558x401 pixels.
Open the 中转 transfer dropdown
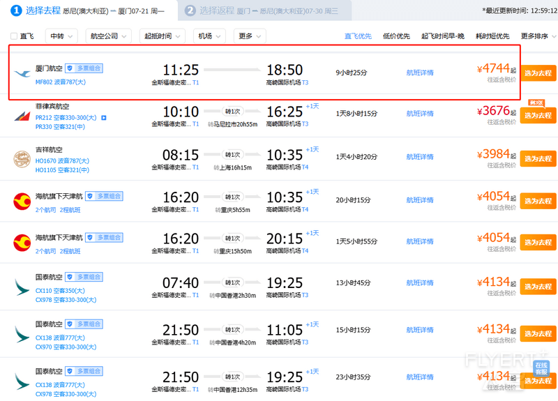(x=61, y=36)
